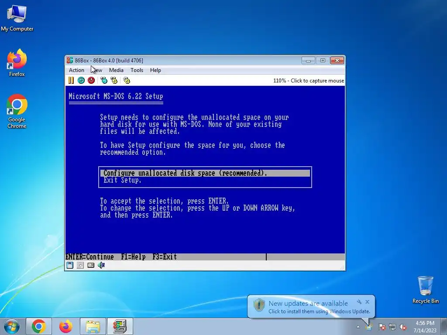Select the 'Exit Setup.' option
The image size is (447, 335).
pyautogui.click(x=122, y=180)
